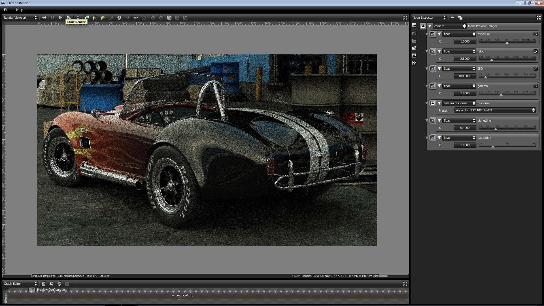Click the sun environment import icon

pyautogui.click(x=103, y=18)
